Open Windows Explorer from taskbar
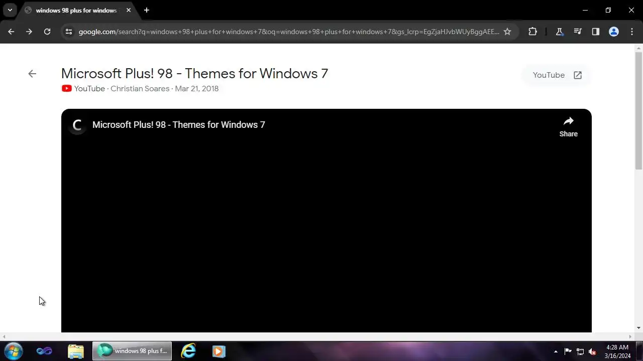643x361 pixels. tap(76, 351)
